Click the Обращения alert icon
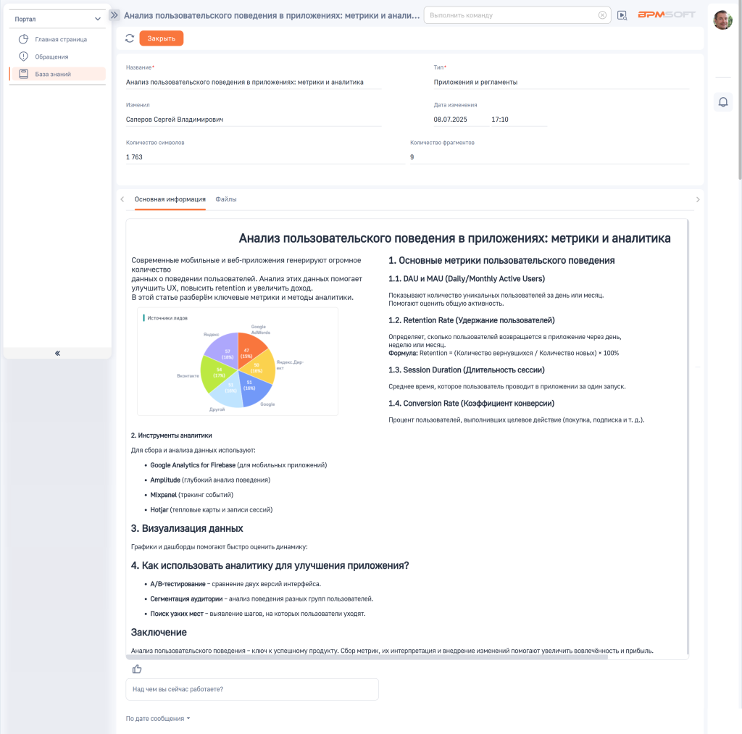Image resolution: width=742 pixels, height=734 pixels. [x=23, y=57]
